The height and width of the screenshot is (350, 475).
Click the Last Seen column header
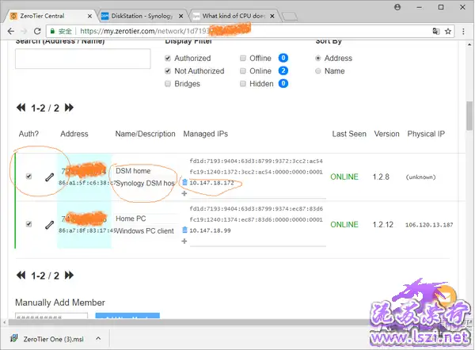(349, 134)
